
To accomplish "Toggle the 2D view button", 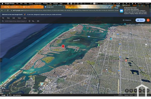I will tap(135, 90).
